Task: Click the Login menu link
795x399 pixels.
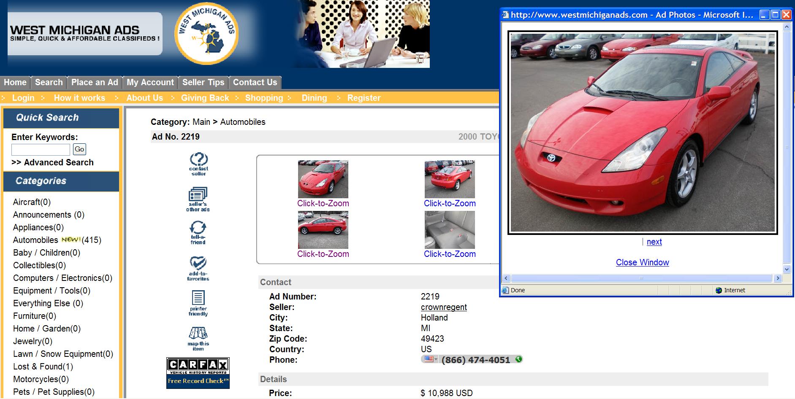Action: tap(23, 98)
